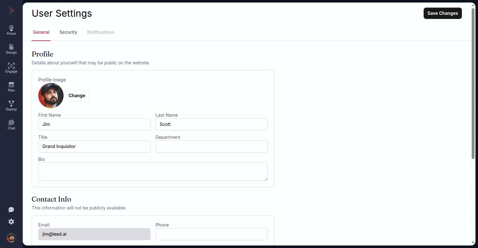Navigate to the Deploy section
This screenshot has height=248, width=478.
tap(11, 106)
